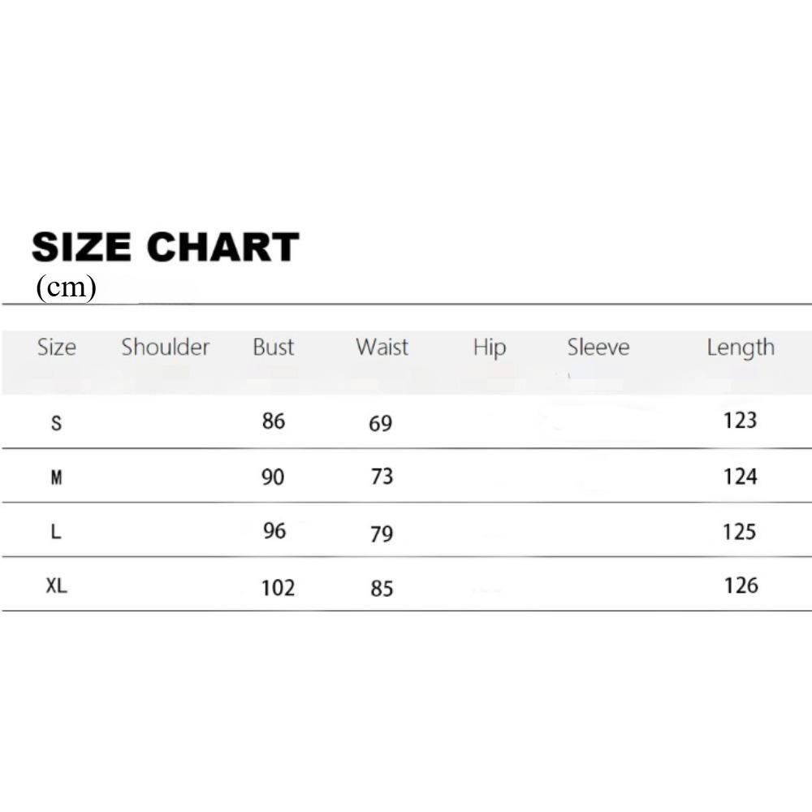Click the Sleeve column header
Screen dimensions: 812x812
598,348
